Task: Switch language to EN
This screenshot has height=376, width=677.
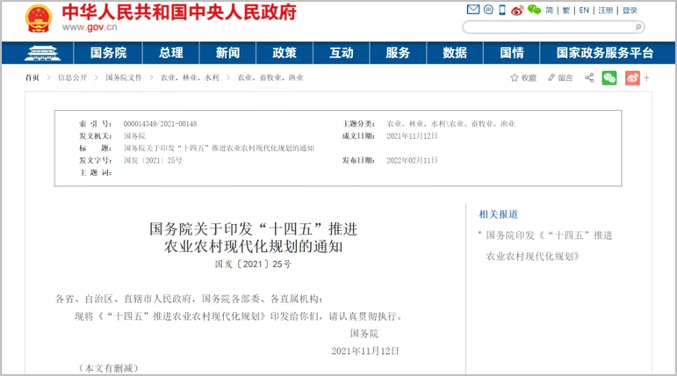Action: pyautogui.click(x=584, y=11)
